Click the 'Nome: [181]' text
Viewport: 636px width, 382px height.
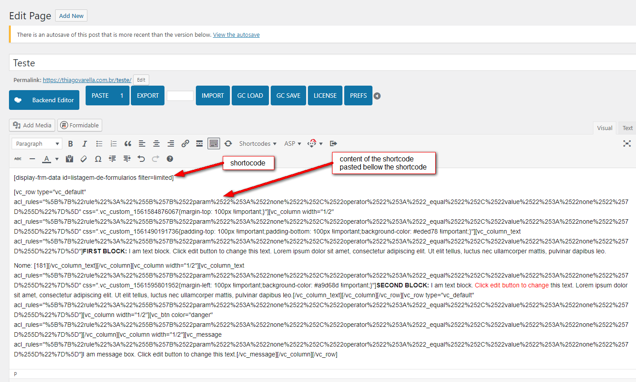tap(30, 265)
